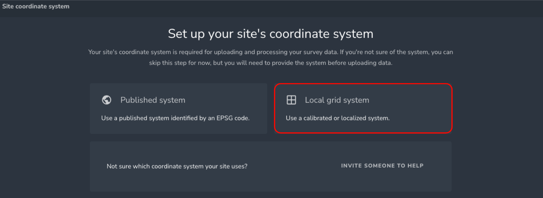Click "Use a calibrated or localized system" description
The height and width of the screenshot is (198, 543).
pyautogui.click(x=338, y=118)
